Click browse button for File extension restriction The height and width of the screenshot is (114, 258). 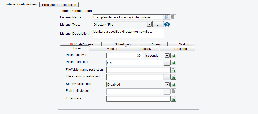tap(167, 77)
